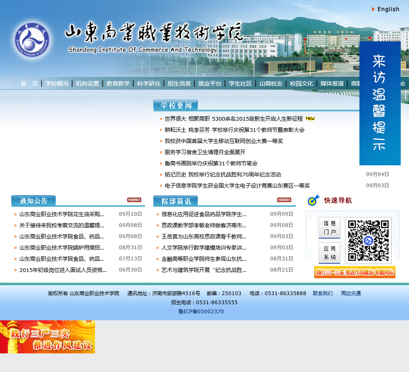Open 院部简讯 section header
The image size is (409, 372).
[x=176, y=201]
